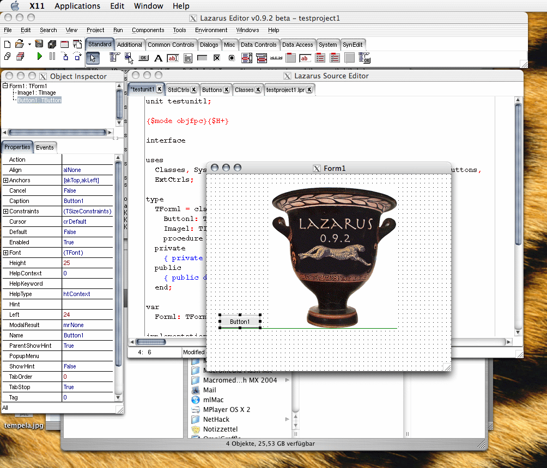547x468 pixels.
Task: Select the TButton OK component icon
Action: click(143, 58)
